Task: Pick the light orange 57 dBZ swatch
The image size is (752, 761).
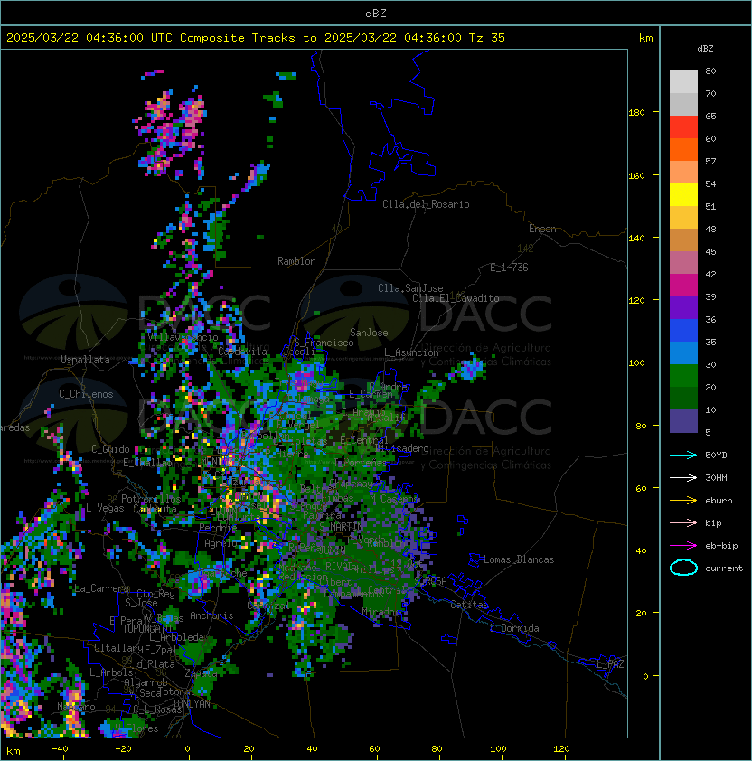Action: click(x=683, y=173)
